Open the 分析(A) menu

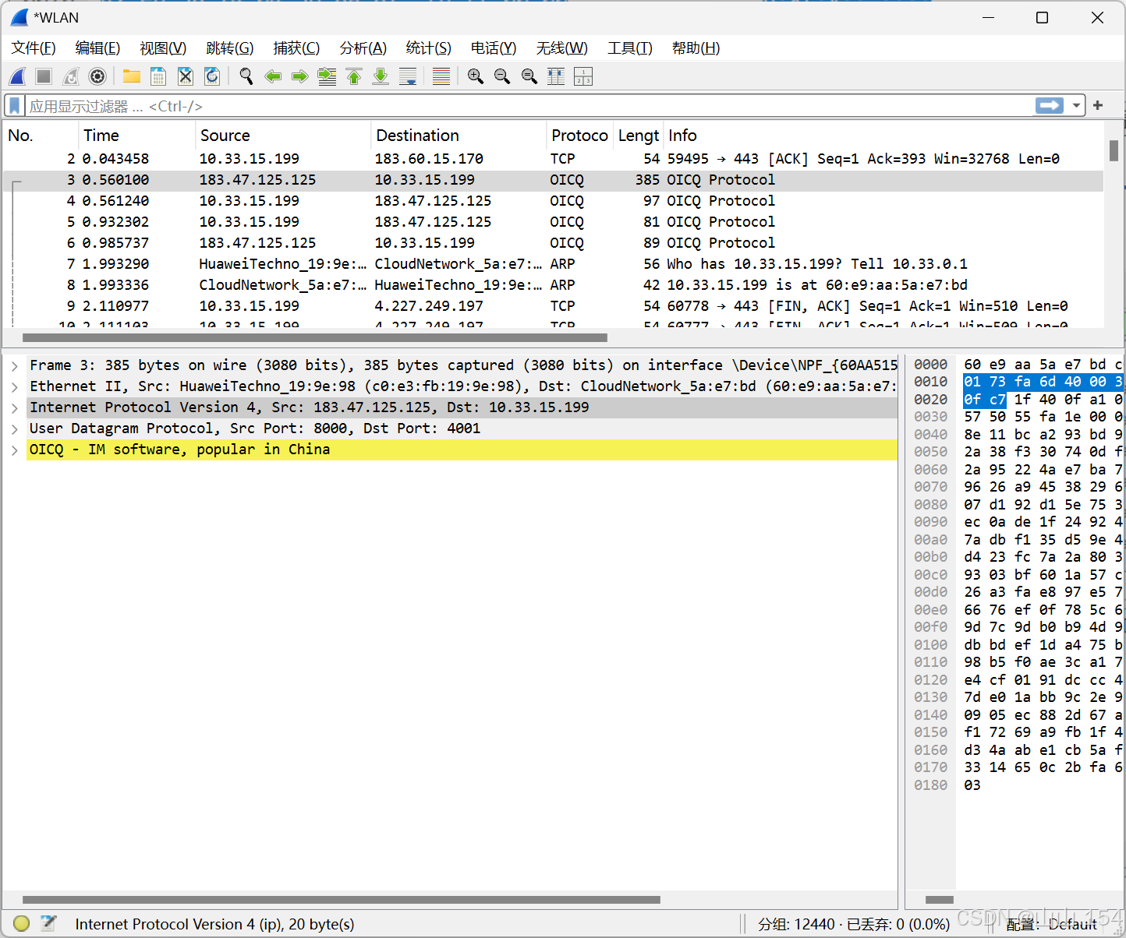tap(363, 48)
